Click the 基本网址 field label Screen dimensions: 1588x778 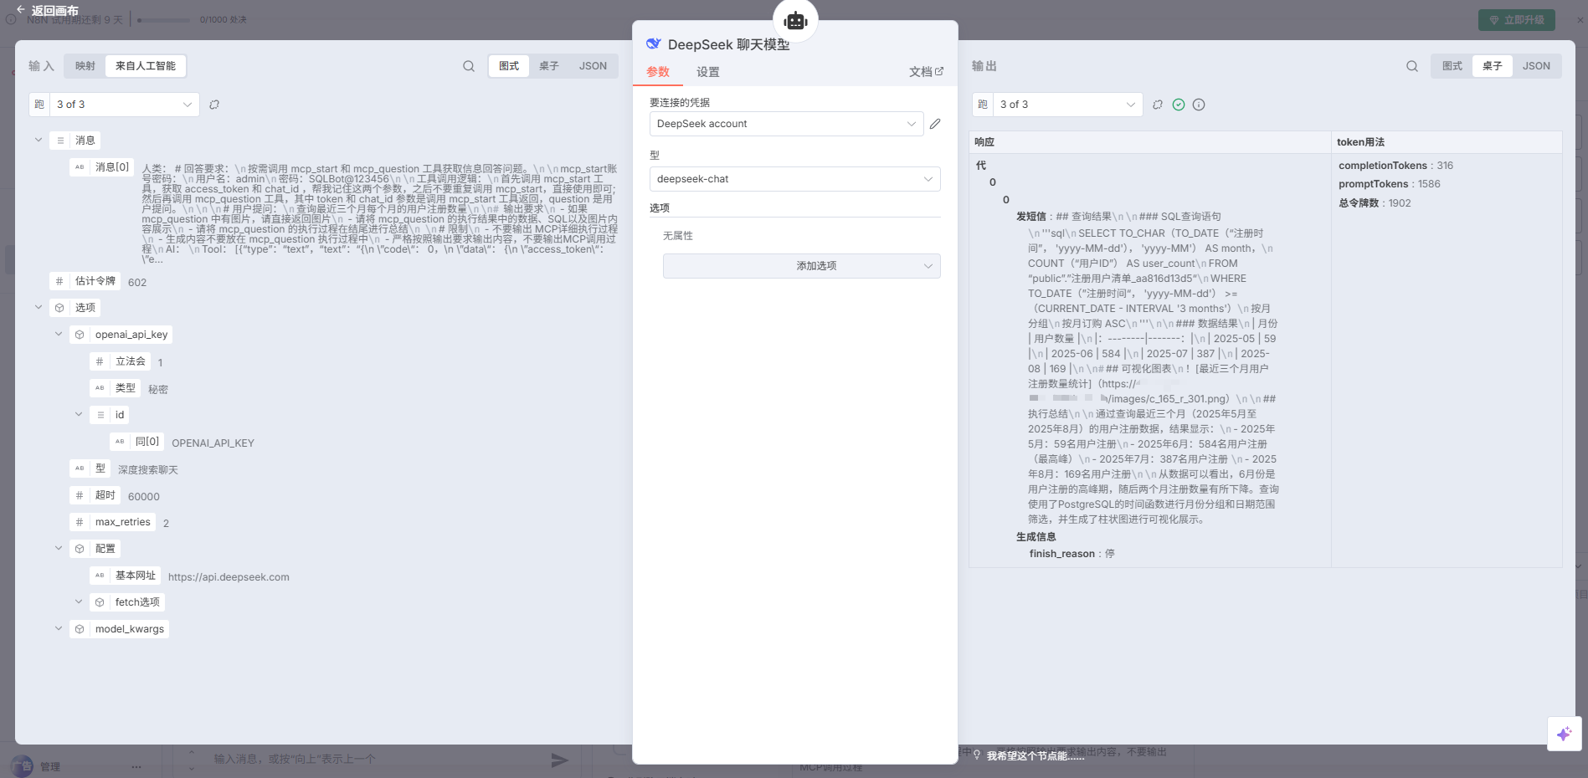(136, 576)
